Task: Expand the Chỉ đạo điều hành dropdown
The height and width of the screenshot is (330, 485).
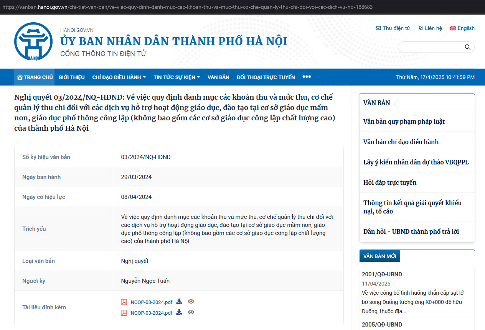Action: 119,77
